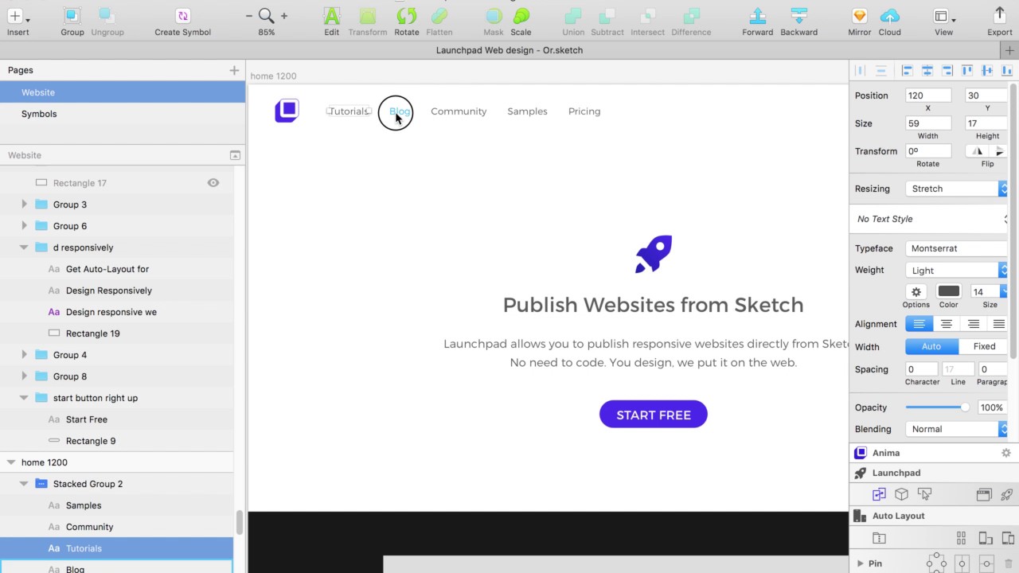Switch to the Website page
The width and height of the screenshot is (1019, 573).
pos(38,92)
